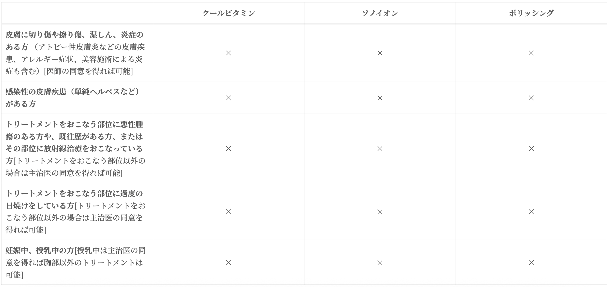Click the × under ソノイオン for 妊娠中、授乳中 row

coord(380,263)
